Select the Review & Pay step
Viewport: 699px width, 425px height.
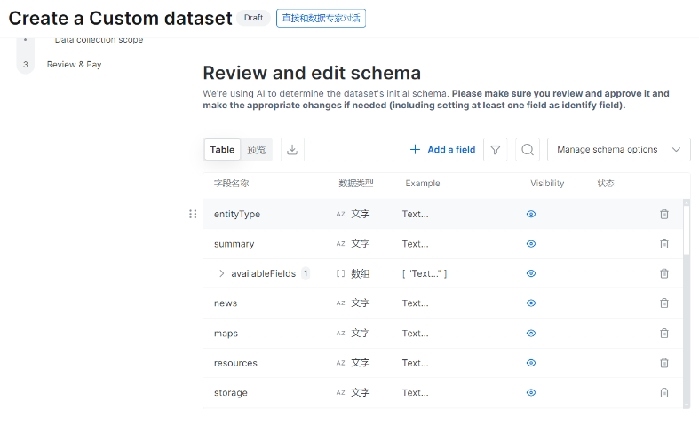74,65
